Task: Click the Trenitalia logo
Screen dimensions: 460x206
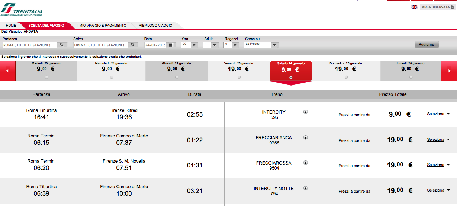Action: pos(22,9)
